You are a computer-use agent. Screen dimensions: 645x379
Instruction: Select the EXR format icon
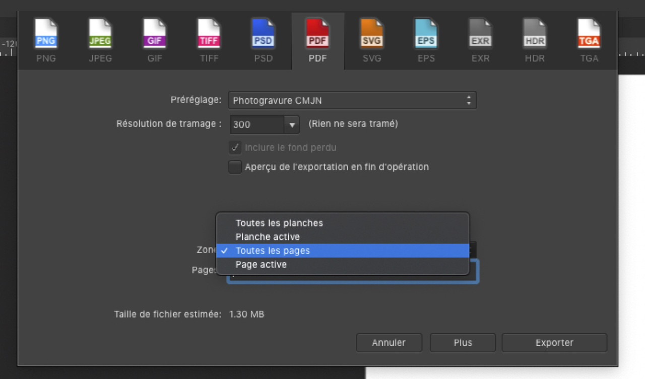[480, 34]
